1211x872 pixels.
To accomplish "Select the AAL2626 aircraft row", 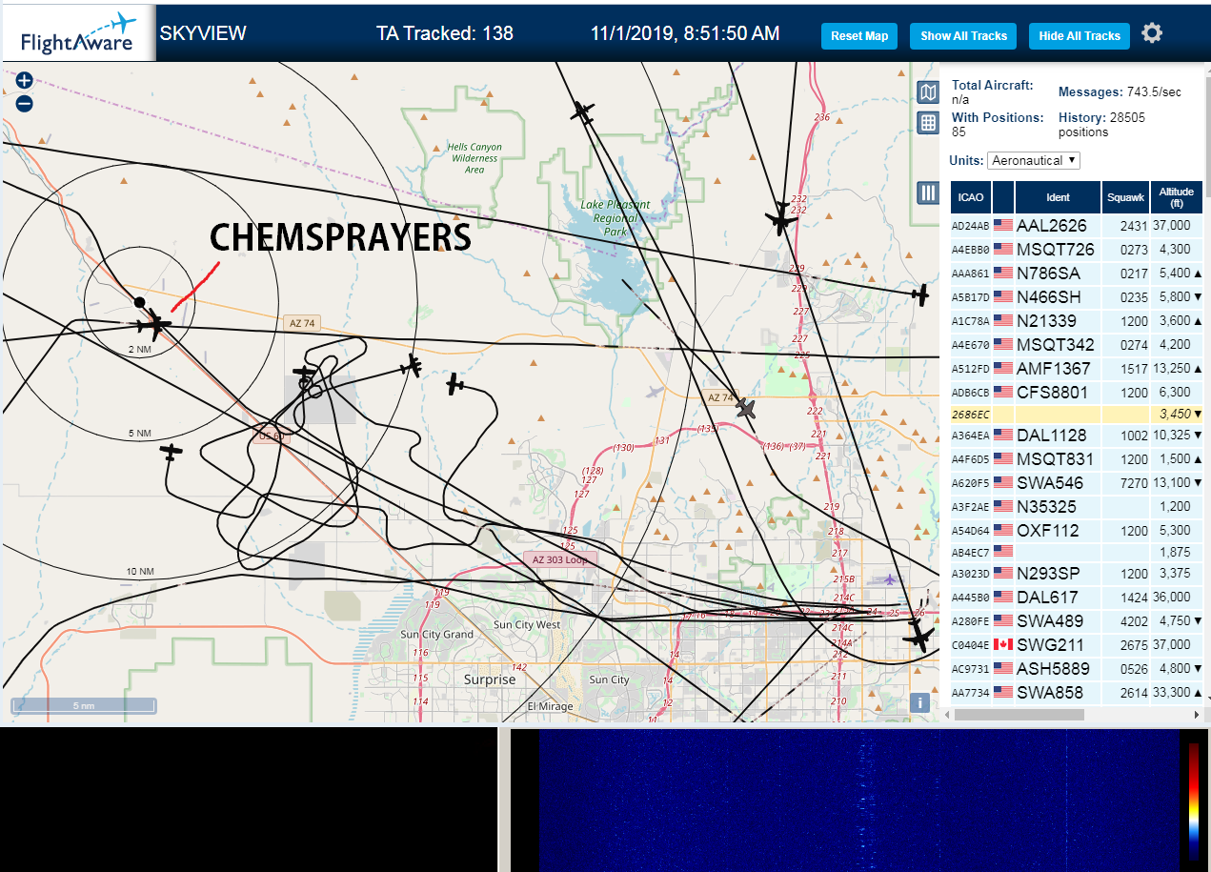I will pyautogui.click(x=1077, y=226).
